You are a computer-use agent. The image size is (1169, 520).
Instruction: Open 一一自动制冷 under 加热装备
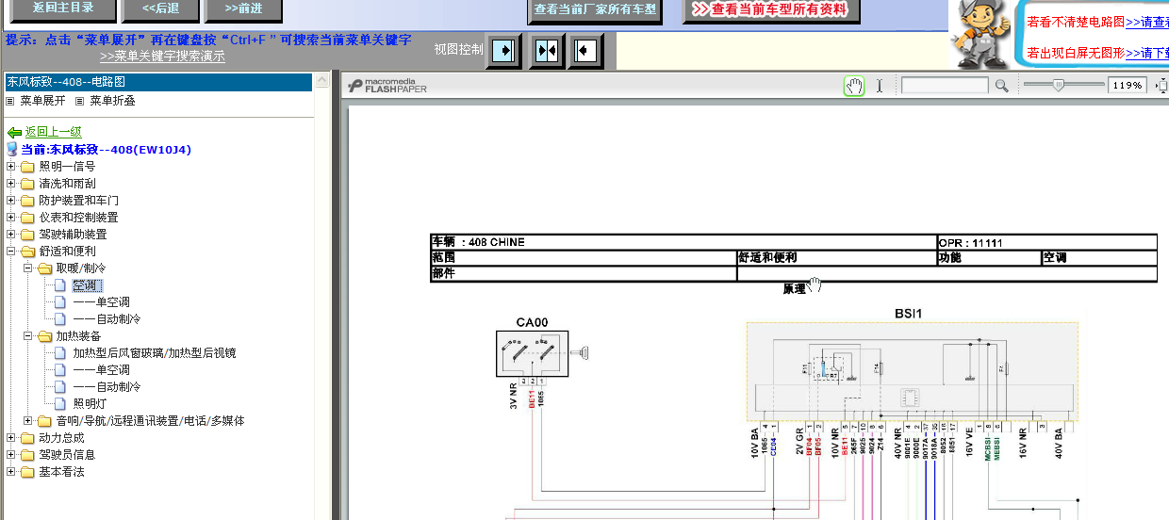click(x=107, y=387)
